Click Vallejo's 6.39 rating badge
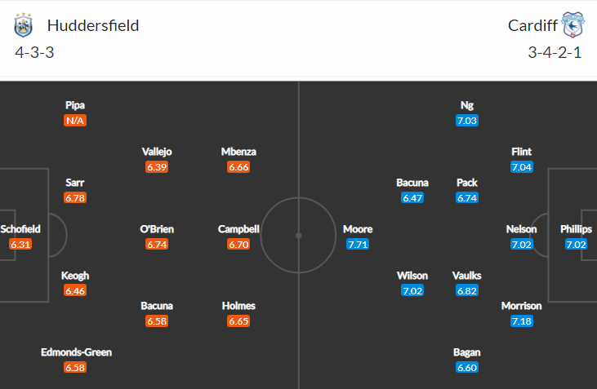 157,167
